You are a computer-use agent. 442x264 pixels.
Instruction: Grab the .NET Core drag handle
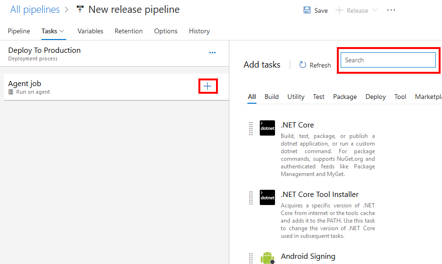click(x=251, y=128)
